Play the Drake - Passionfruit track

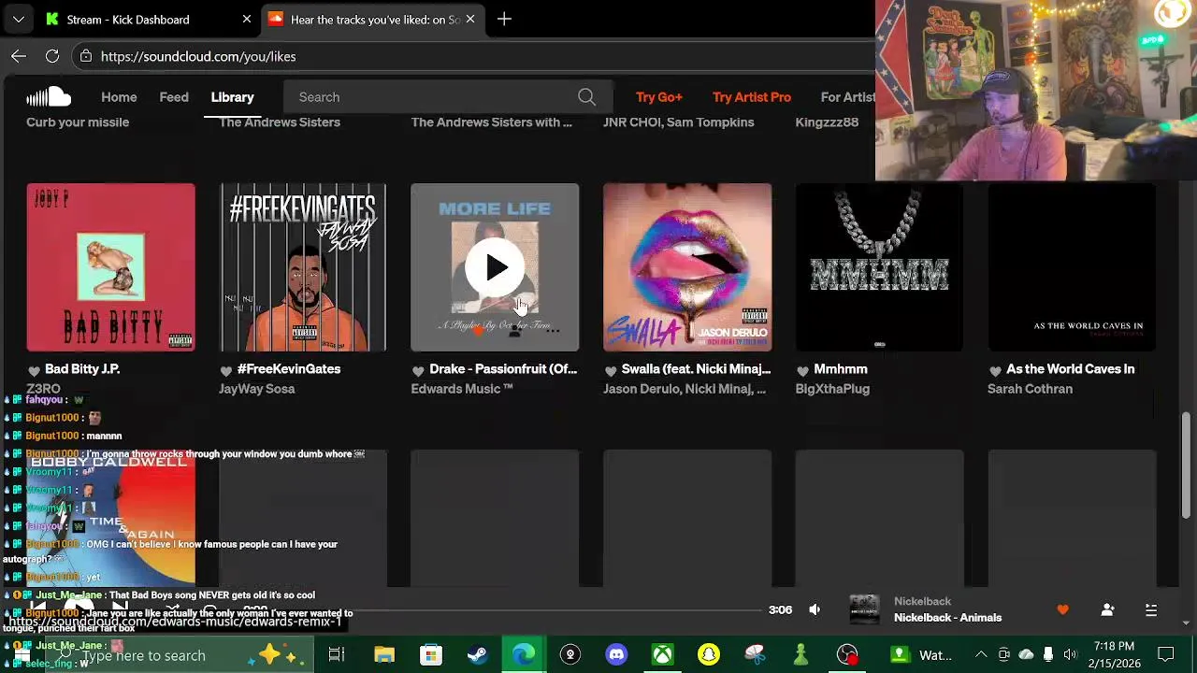pos(495,268)
